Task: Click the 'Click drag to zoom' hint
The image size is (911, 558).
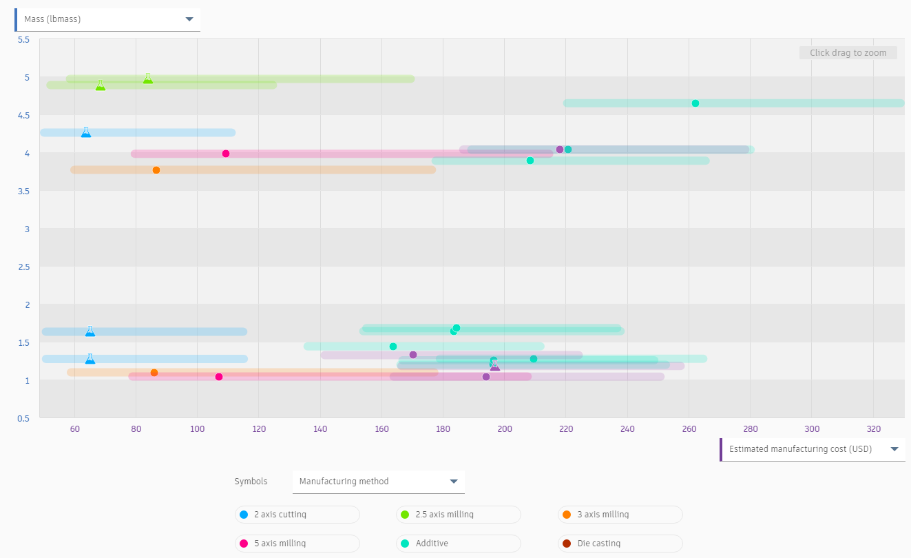Action: click(x=848, y=53)
